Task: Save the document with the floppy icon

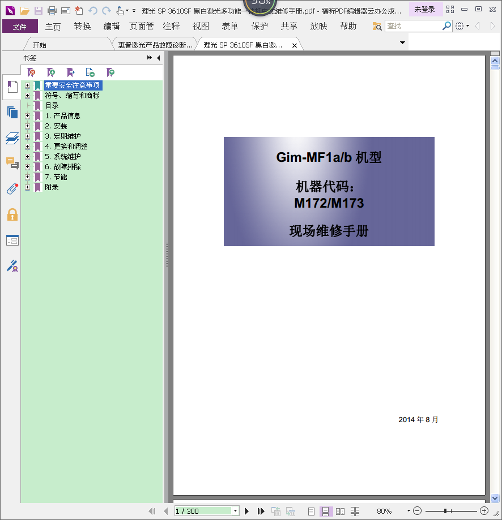Action: coord(39,11)
